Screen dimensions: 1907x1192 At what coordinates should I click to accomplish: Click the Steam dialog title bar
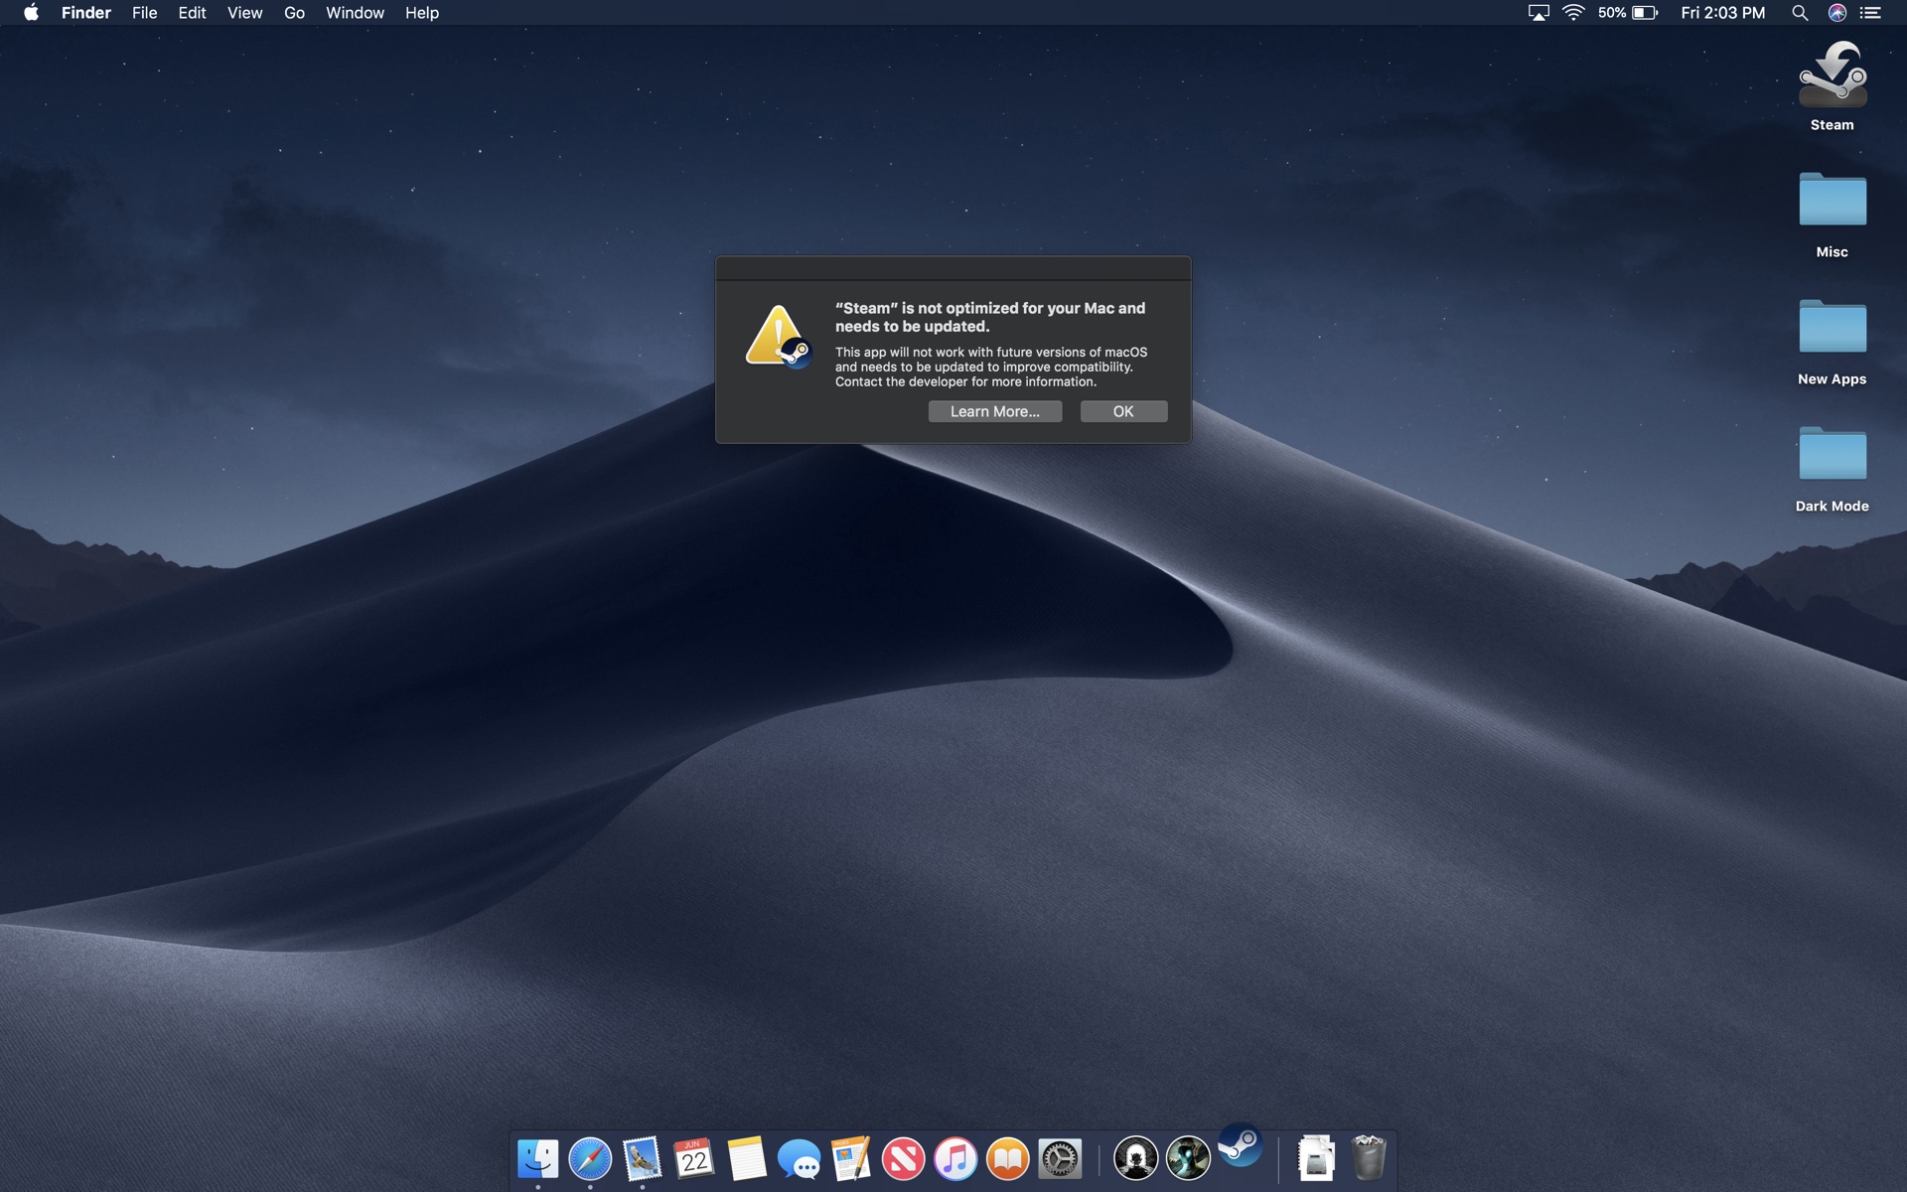(x=953, y=268)
